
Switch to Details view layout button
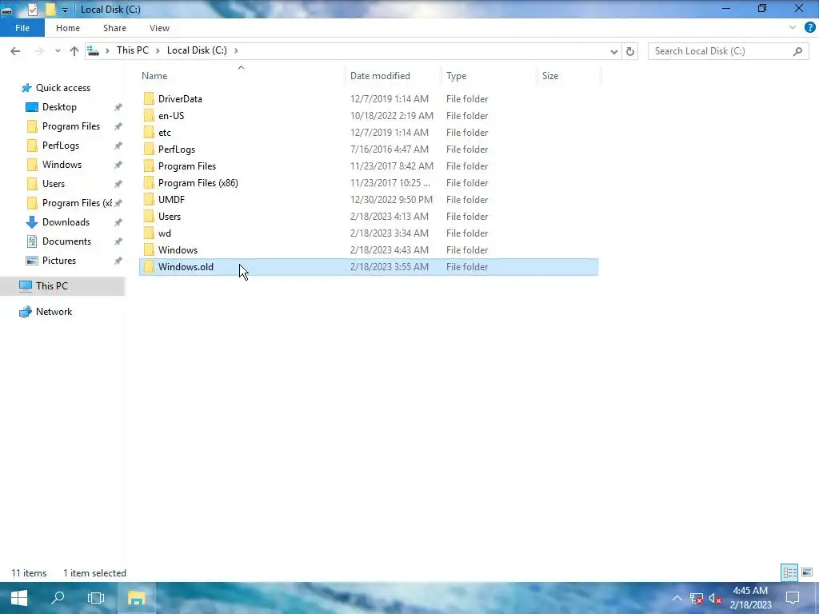pyautogui.click(x=789, y=572)
